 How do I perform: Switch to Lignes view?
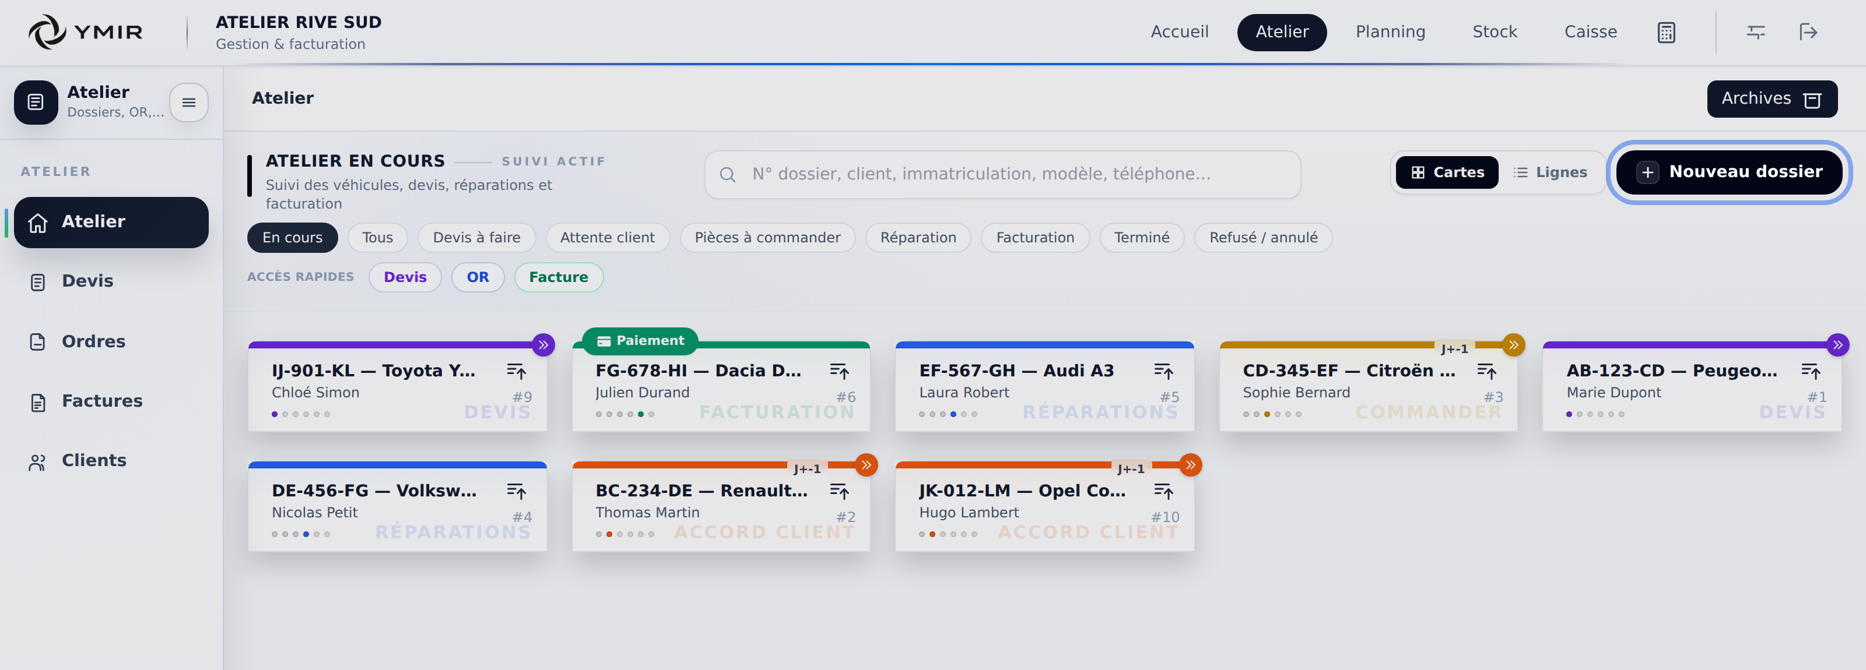pos(1550,172)
